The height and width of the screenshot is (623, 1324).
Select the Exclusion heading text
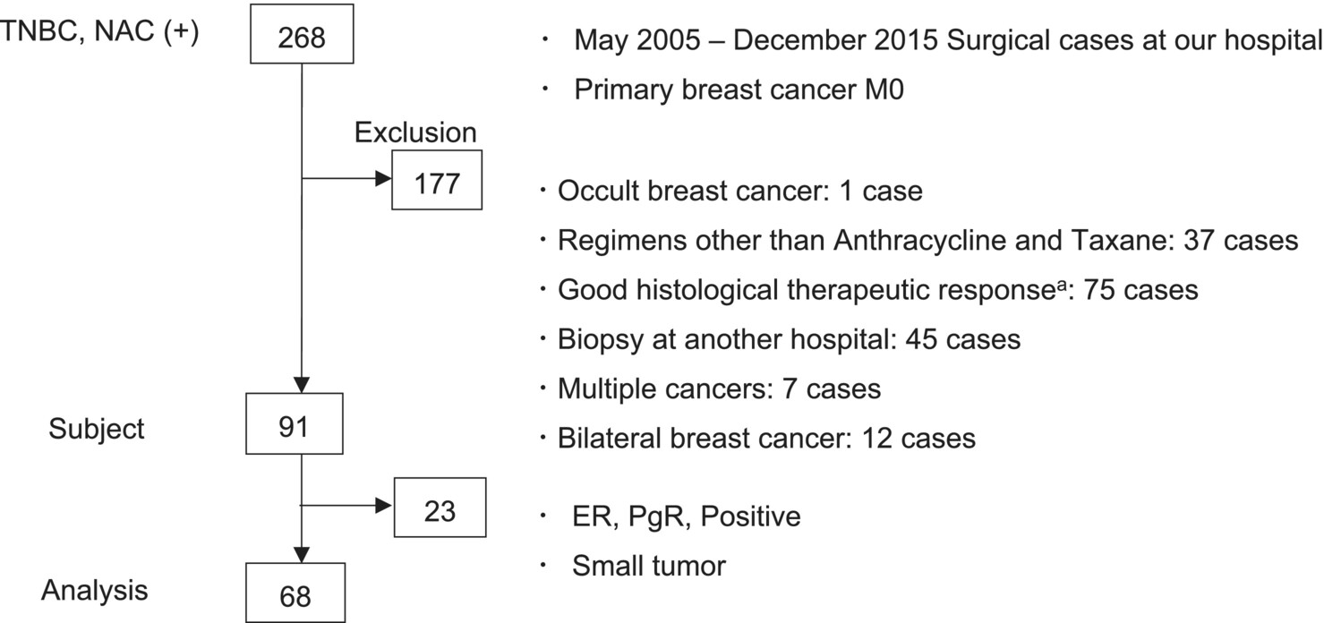tap(415, 132)
